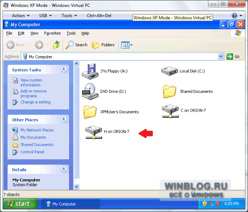This screenshot has width=248, height=212.
Task: Select the H on ORION-7 network drive icon
Action: click(94, 132)
